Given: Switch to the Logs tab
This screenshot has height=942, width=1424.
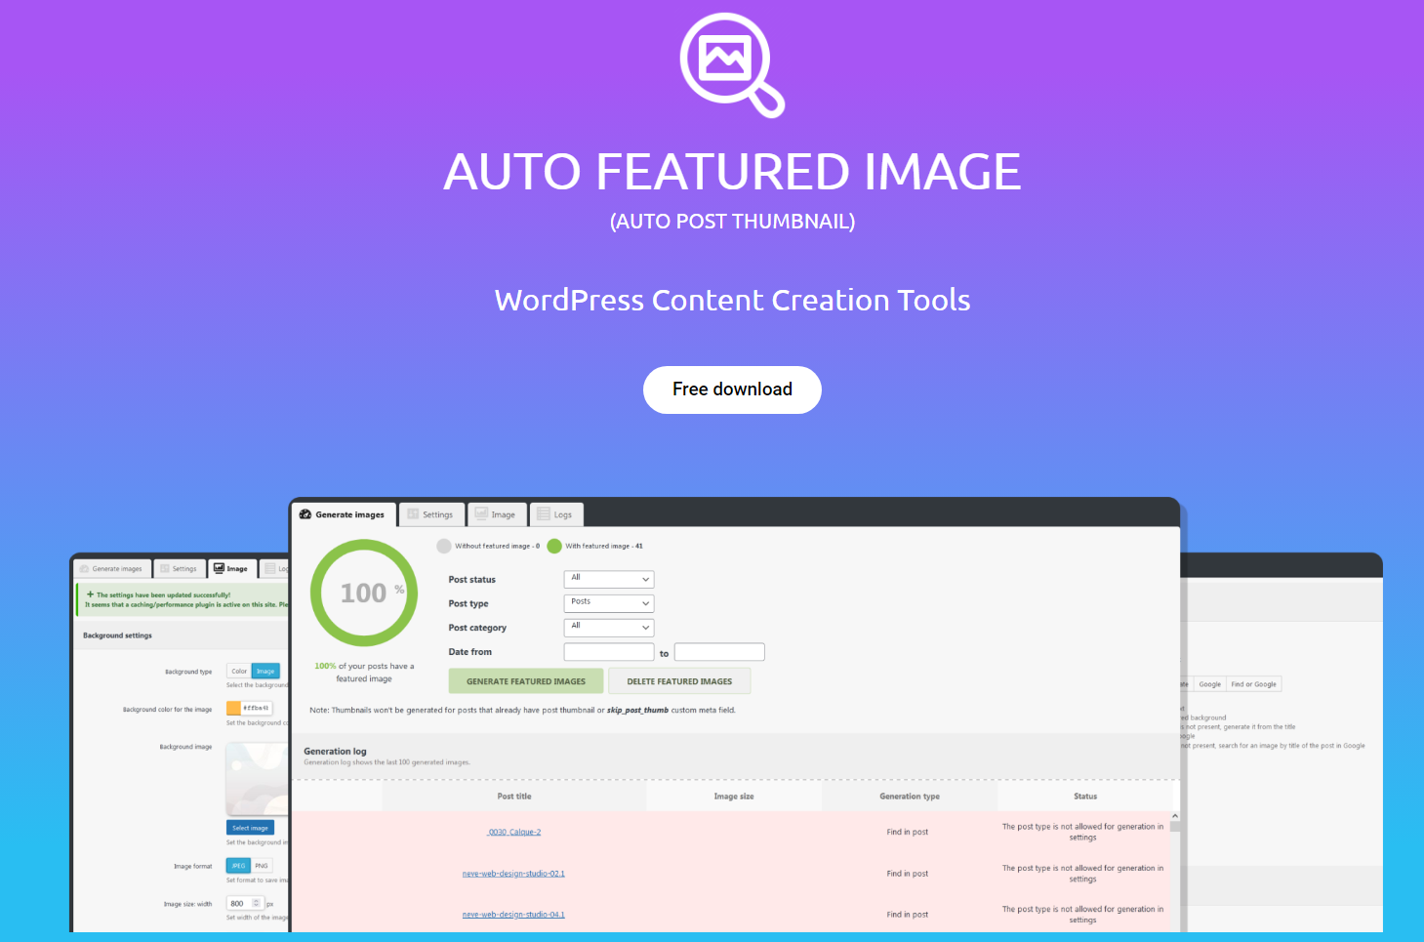Looking at the screenshot, I should [558, 513].
